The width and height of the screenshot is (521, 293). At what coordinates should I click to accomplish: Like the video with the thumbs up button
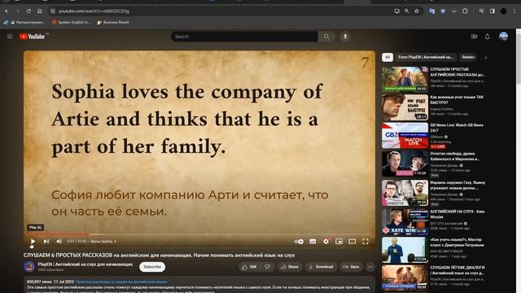tap(249, 267)
